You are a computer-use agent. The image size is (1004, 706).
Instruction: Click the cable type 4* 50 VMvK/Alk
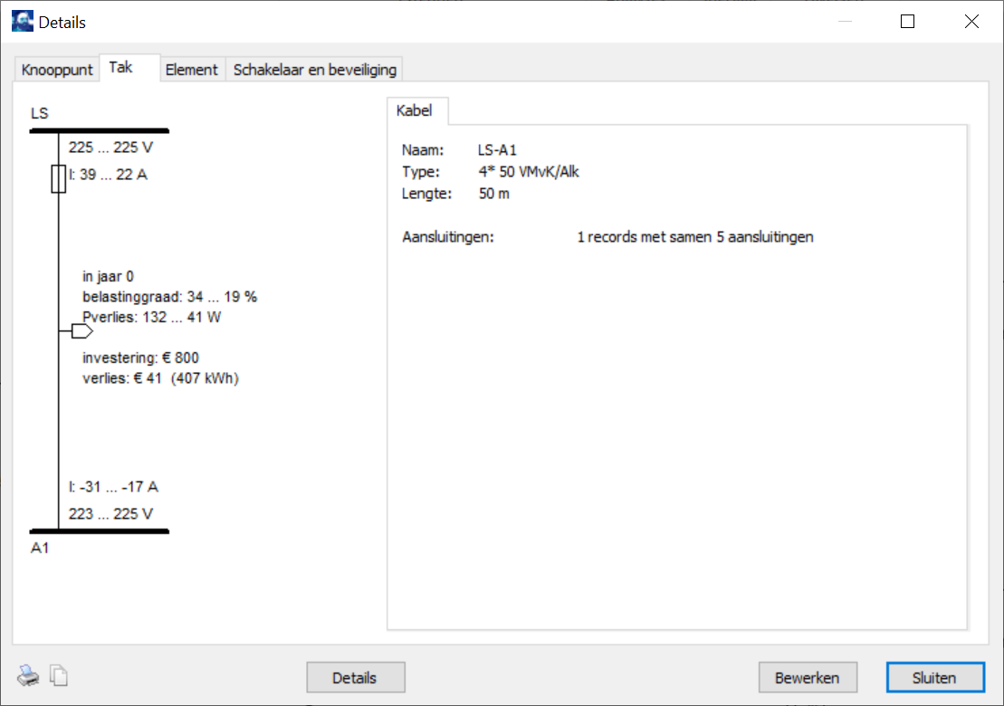(x=529, y=172)
